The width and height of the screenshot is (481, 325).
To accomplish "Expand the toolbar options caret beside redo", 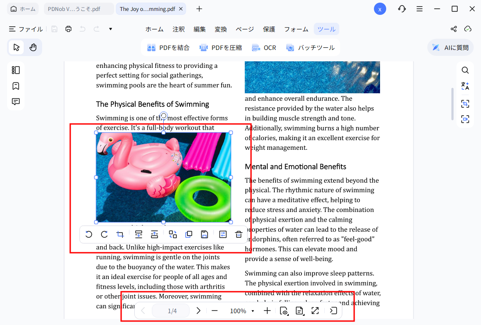I will pyautogui.click(x=110, y=29).
